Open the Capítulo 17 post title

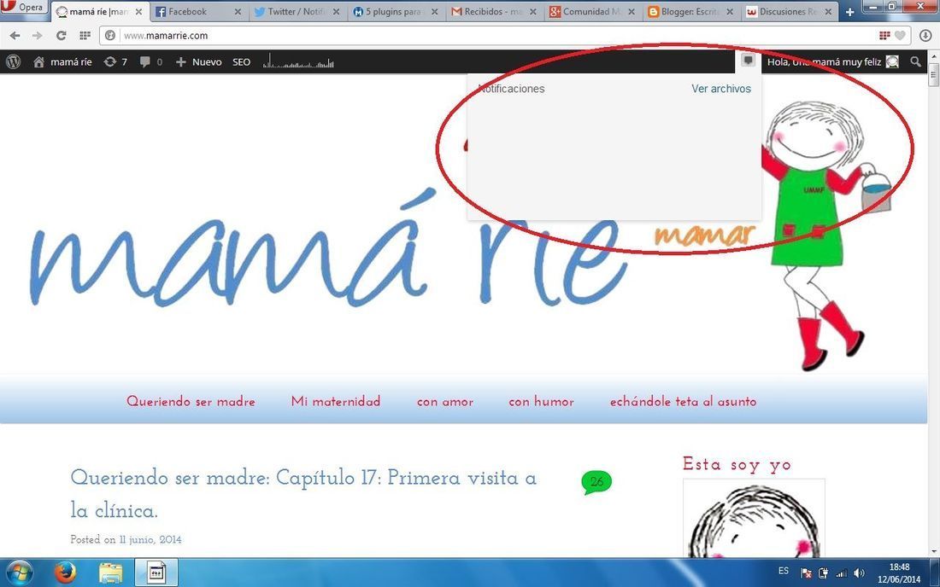303,494
